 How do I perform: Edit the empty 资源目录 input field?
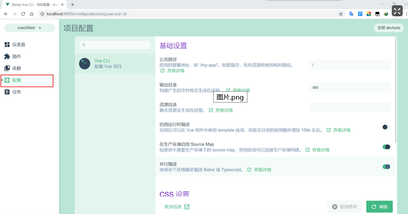350,107
